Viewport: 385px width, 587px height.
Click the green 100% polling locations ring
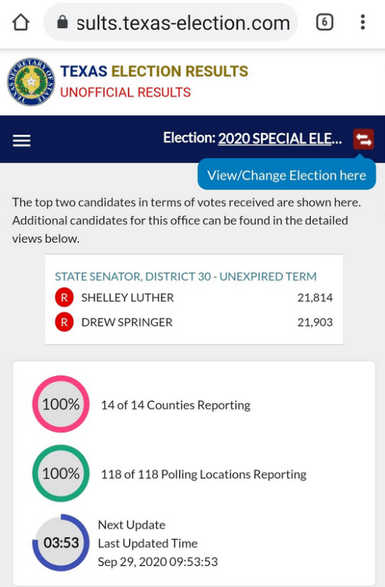[60, 474]
